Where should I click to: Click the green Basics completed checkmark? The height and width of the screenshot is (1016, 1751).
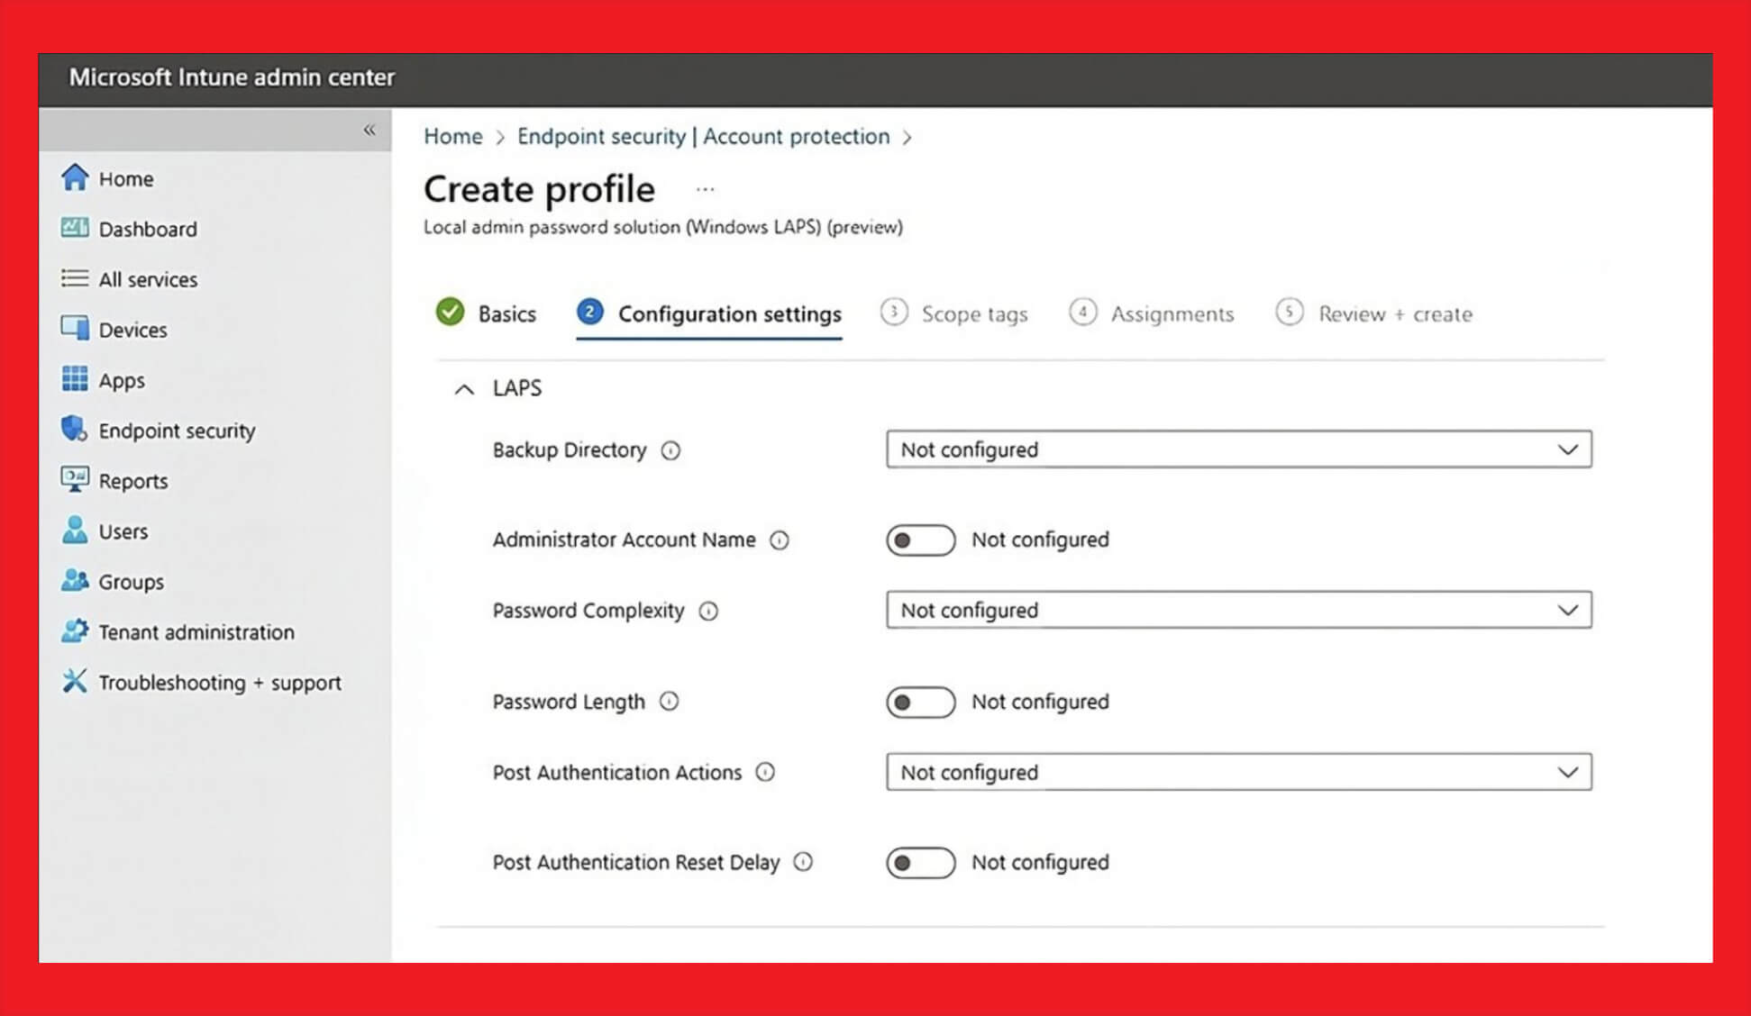(x=450, y=312)
